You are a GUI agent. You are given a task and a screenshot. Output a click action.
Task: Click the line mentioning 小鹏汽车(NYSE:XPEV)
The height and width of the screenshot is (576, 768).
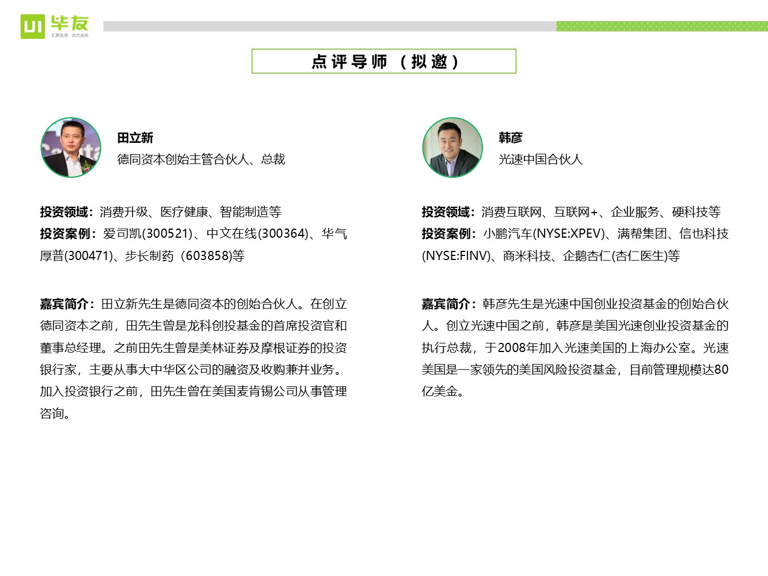(575, 234)
